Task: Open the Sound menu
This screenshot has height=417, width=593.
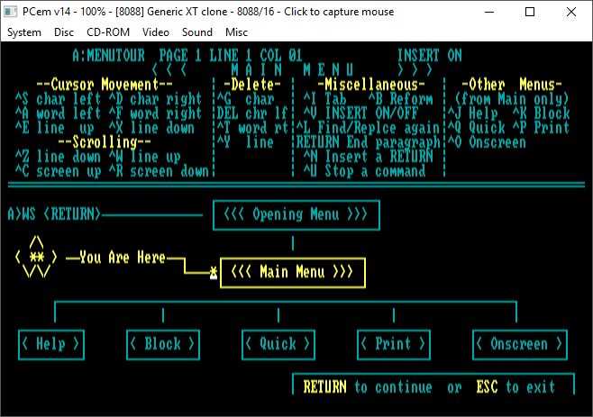Action: click(197, 32)
